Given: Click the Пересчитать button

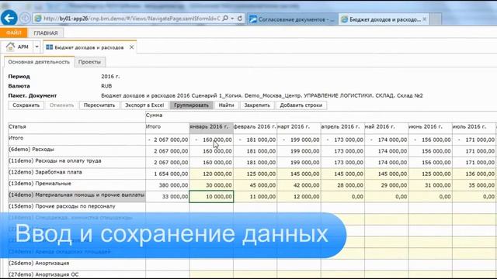Looking at the screenshot, I should coord(99,105).
